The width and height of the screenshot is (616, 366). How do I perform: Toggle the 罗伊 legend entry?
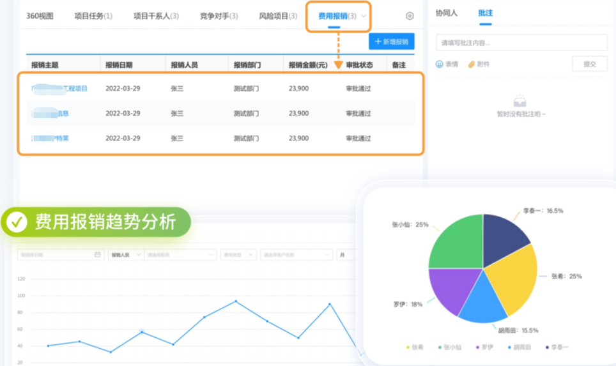[x=484, y=347]
